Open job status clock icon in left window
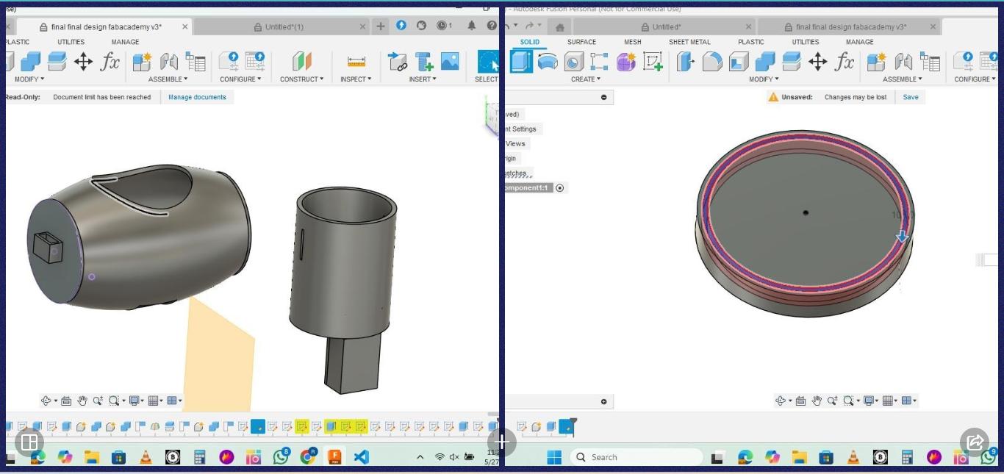Image resolution: width=1004 pixels, height=474 pixels. coord(444,26)
